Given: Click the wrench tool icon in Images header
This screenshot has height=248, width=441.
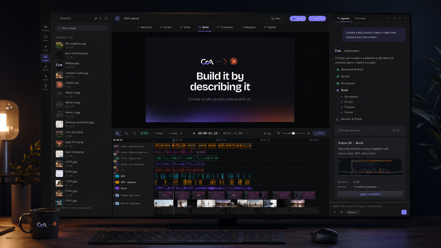Looking at the screenshot, I should [96, 18].
